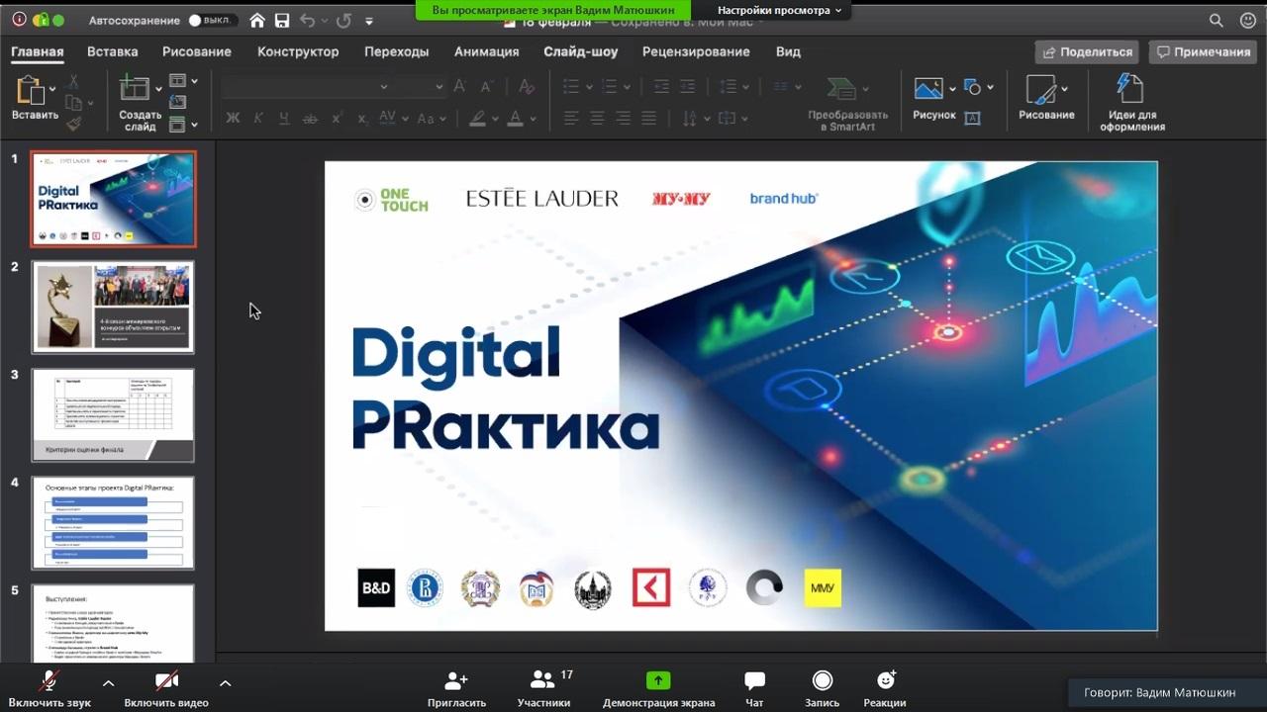
Task: Open the Zoom Chat panel
Action: click(x=754, y=681)
